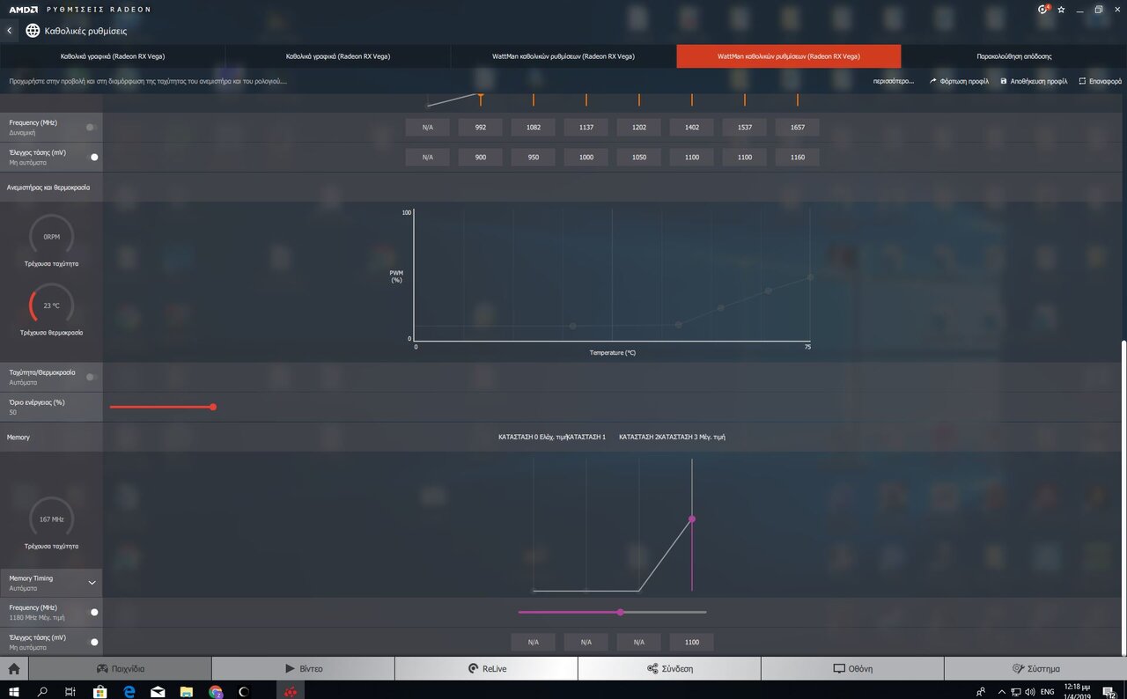Launch Microsoft Edge from taskbar
This screenshot has width=1127, height=699.
pyautogui.click(x=129, y=691)
